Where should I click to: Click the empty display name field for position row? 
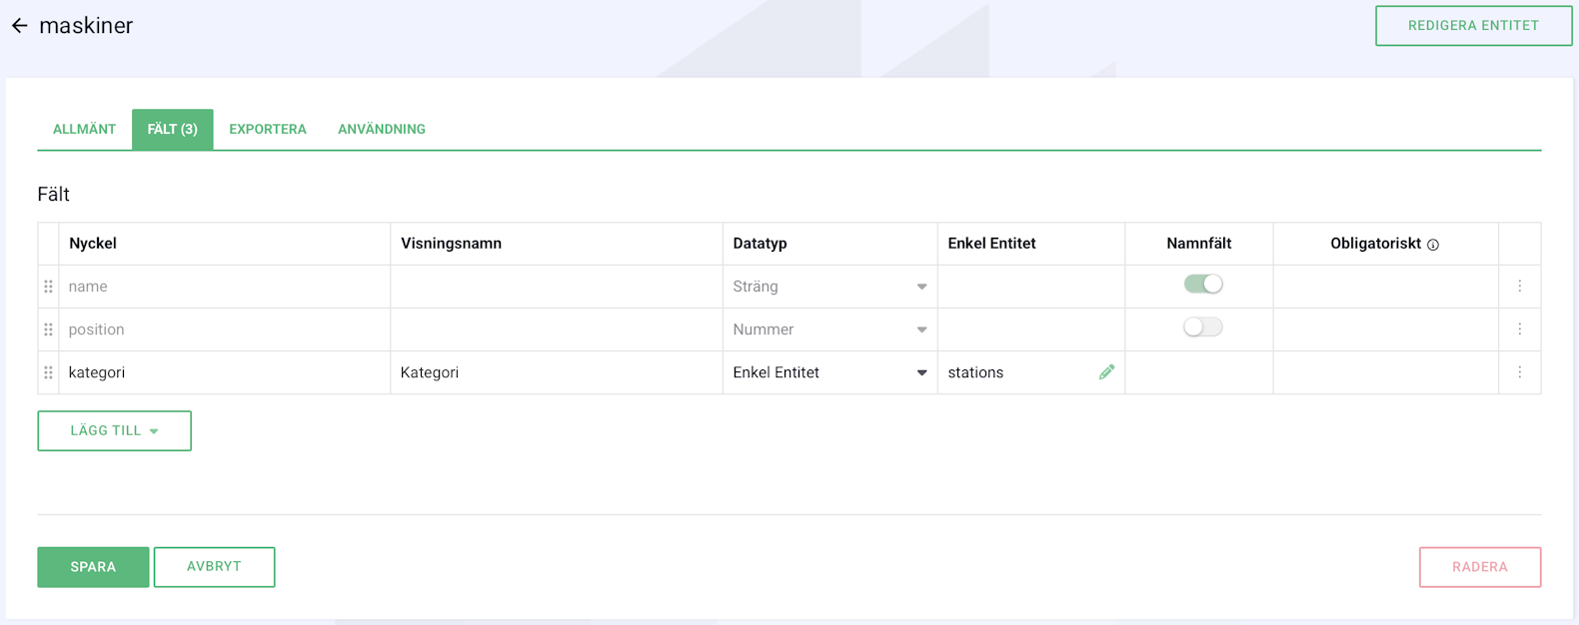tap(557, 329)
